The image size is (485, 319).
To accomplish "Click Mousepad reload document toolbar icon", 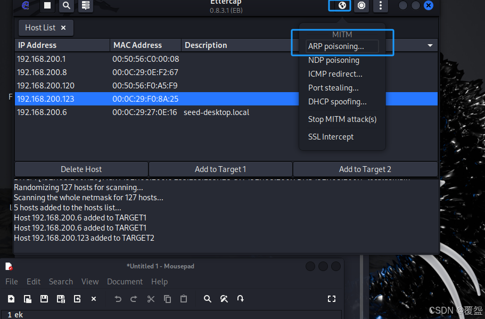I will pyautogui.click(x=77, y=299).
